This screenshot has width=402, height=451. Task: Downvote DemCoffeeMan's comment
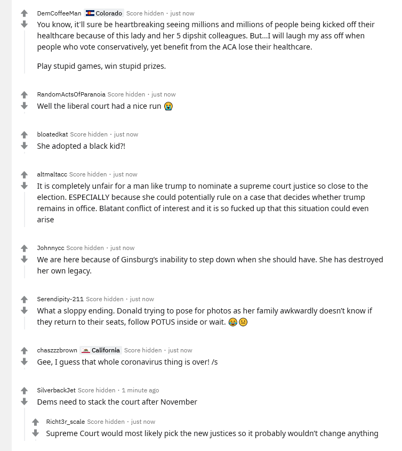(x=24, y=24)
